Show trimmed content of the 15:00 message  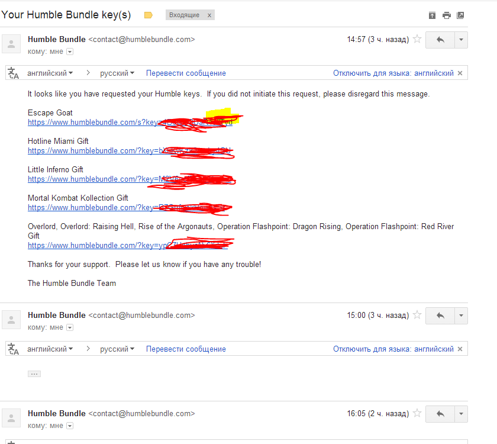(34, 374)
